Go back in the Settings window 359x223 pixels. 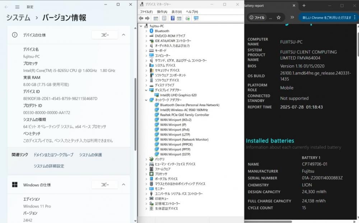[x=6, y=7]
